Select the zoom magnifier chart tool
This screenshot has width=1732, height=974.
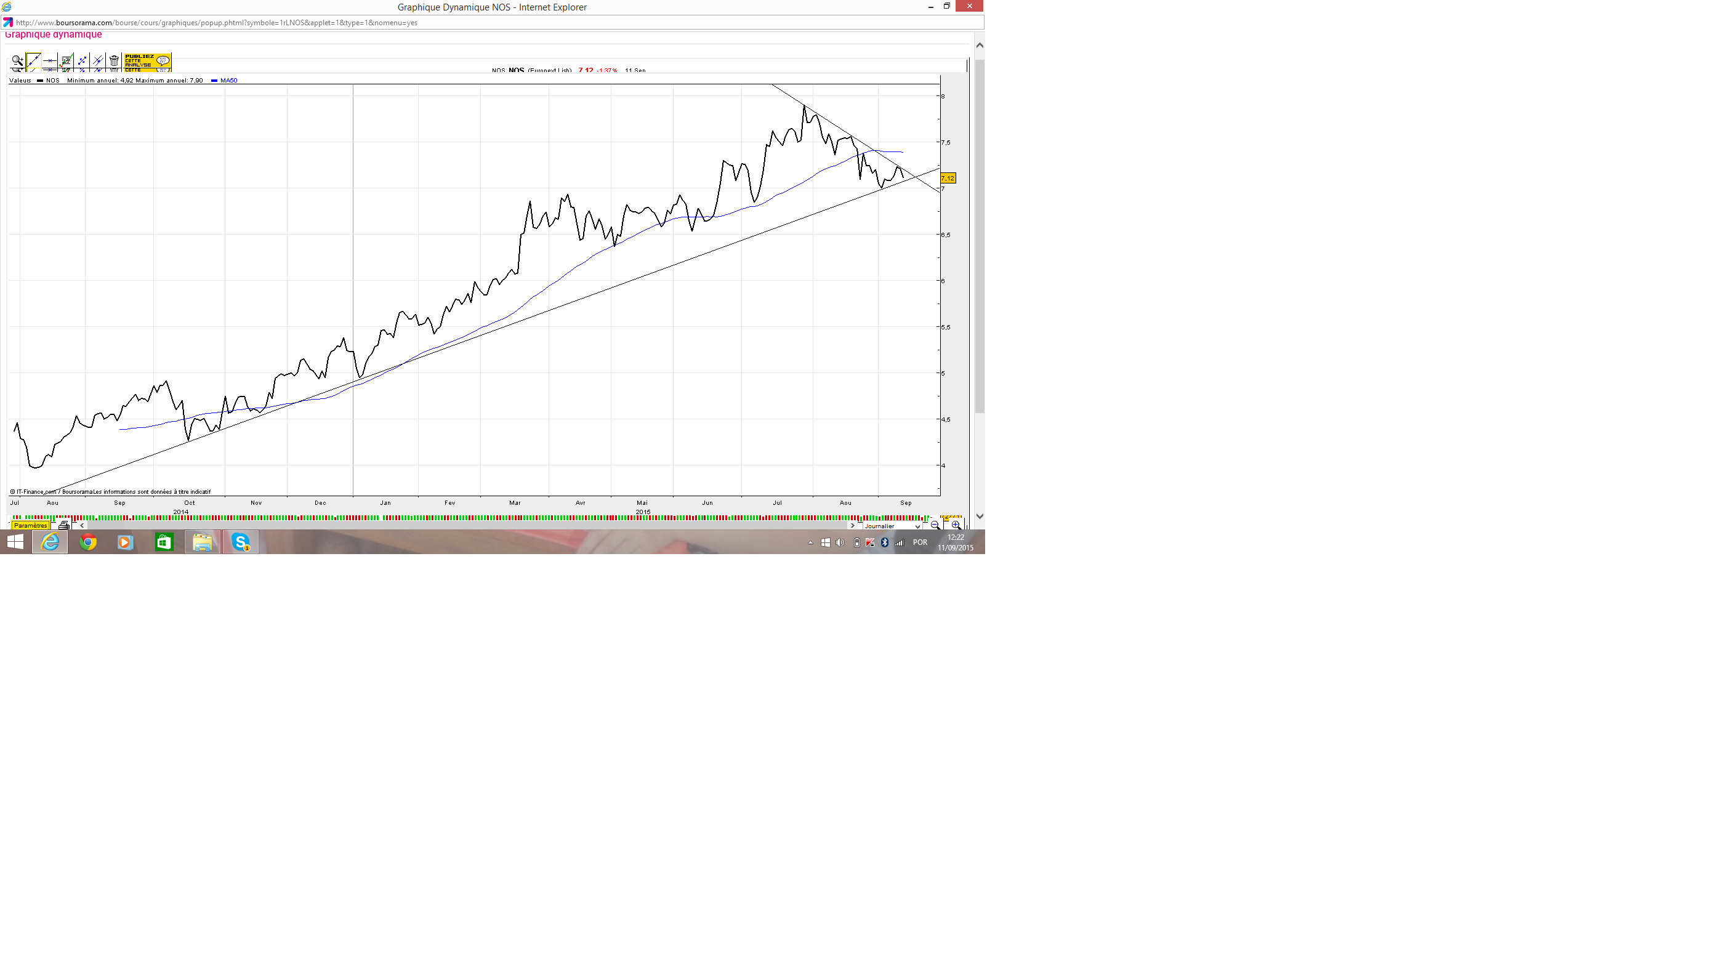(x=17, y=61)
